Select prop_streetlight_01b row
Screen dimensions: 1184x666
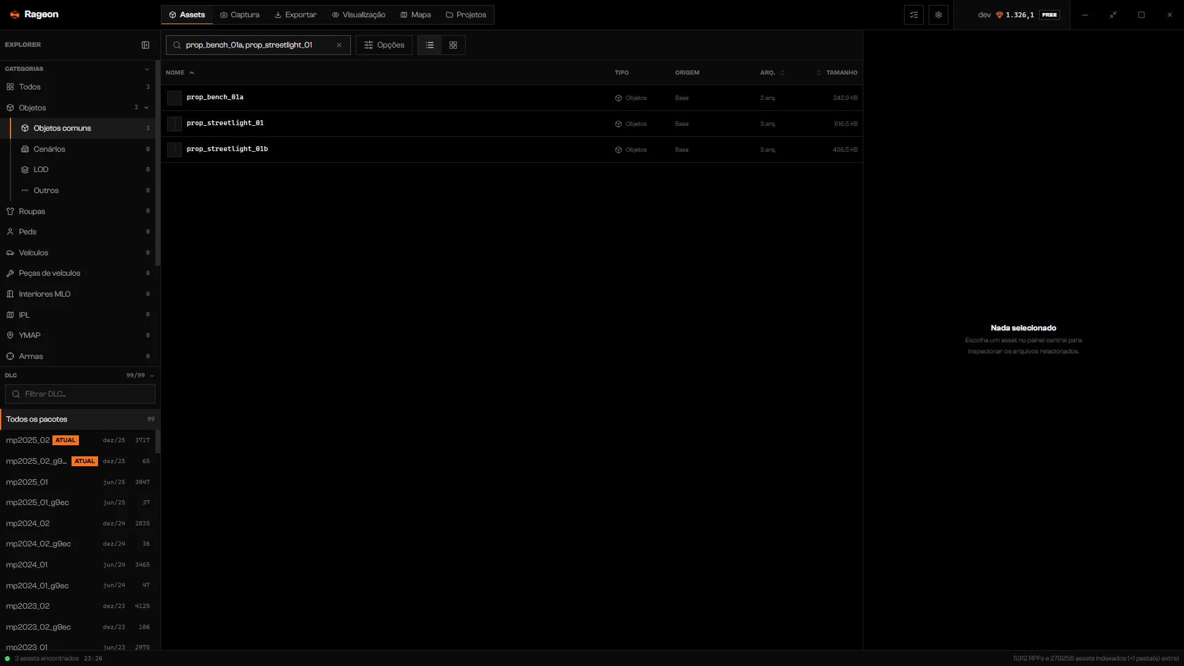point(512,150)
